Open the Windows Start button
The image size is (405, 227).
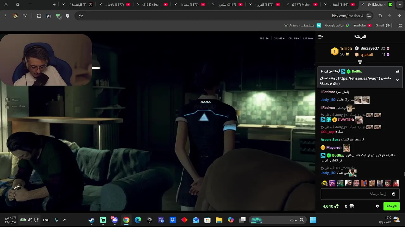pyautogui.click(x=313, y=220)
